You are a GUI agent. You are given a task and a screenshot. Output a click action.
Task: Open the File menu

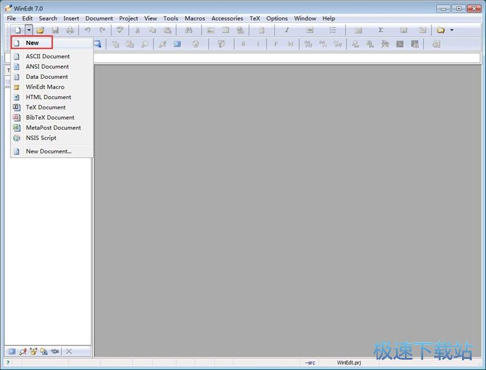click(x=11, y=19)
